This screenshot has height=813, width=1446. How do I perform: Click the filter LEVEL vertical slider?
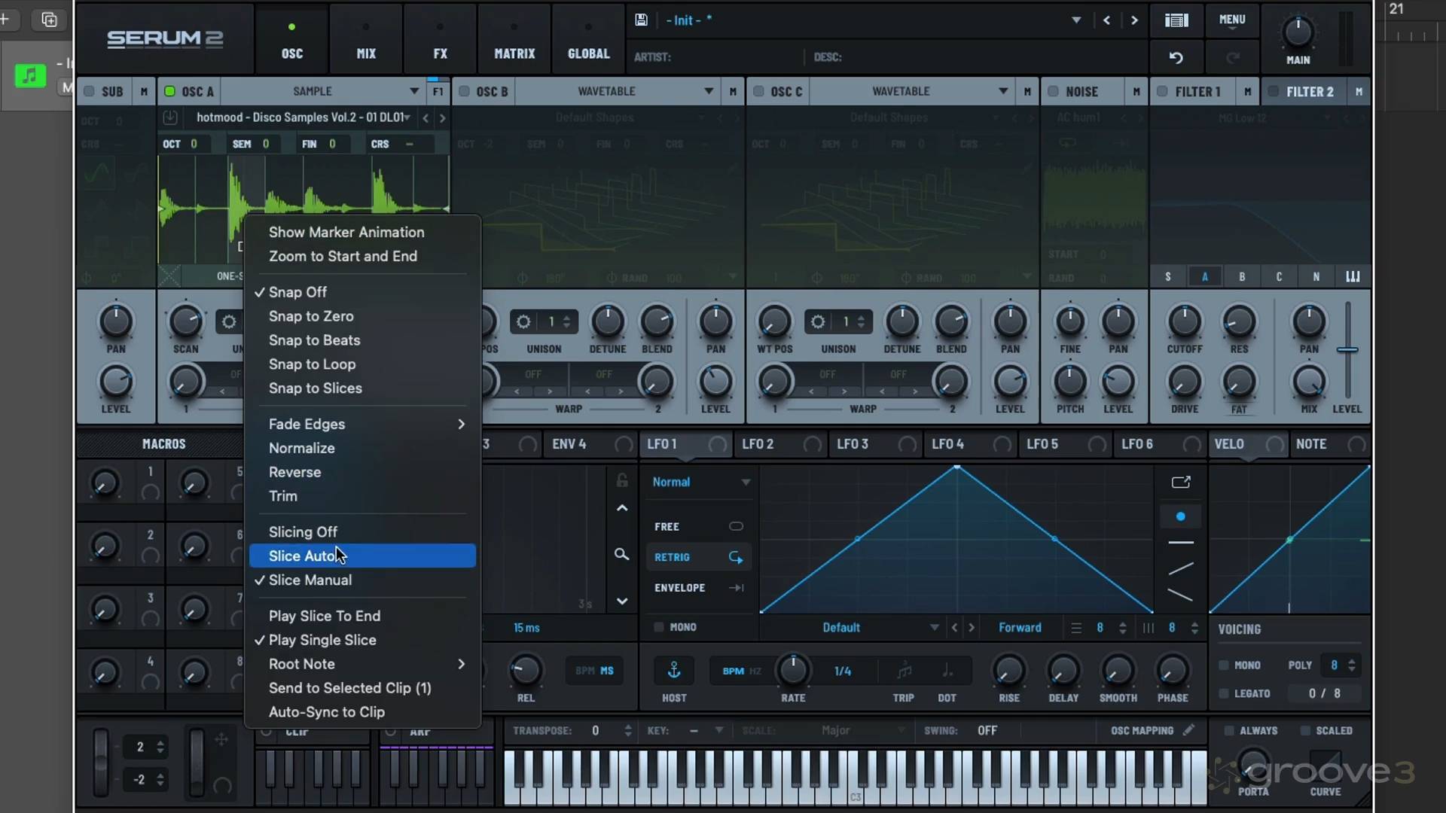1347,350
